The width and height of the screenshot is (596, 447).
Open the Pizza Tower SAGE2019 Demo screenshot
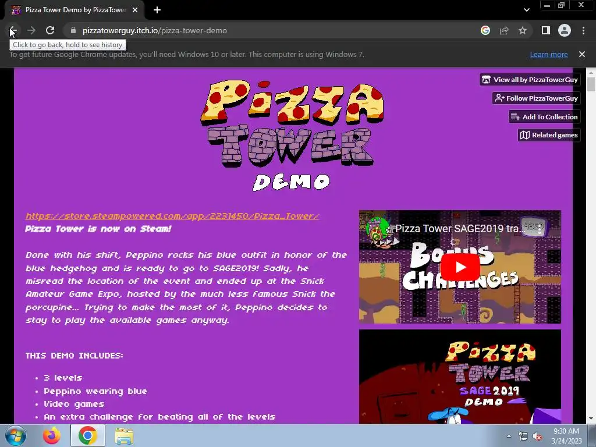point(460,377)
